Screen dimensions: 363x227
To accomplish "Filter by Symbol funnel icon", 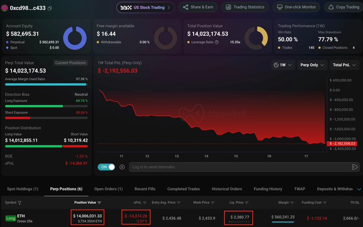I will pos(20,202).
